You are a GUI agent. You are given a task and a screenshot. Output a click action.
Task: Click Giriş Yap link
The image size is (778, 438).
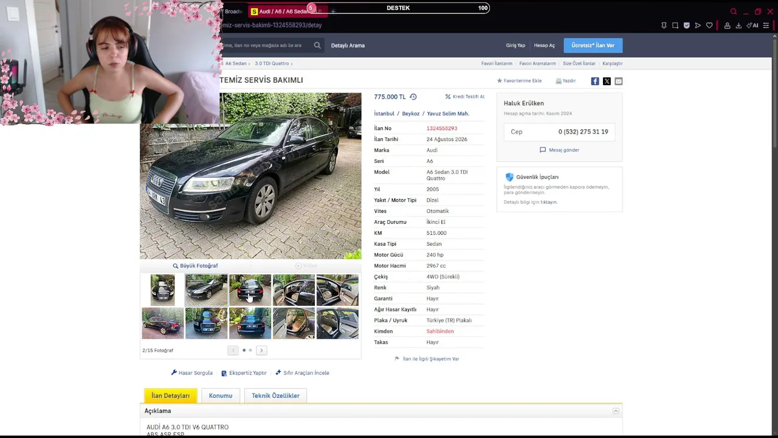[x=515, y=45]
